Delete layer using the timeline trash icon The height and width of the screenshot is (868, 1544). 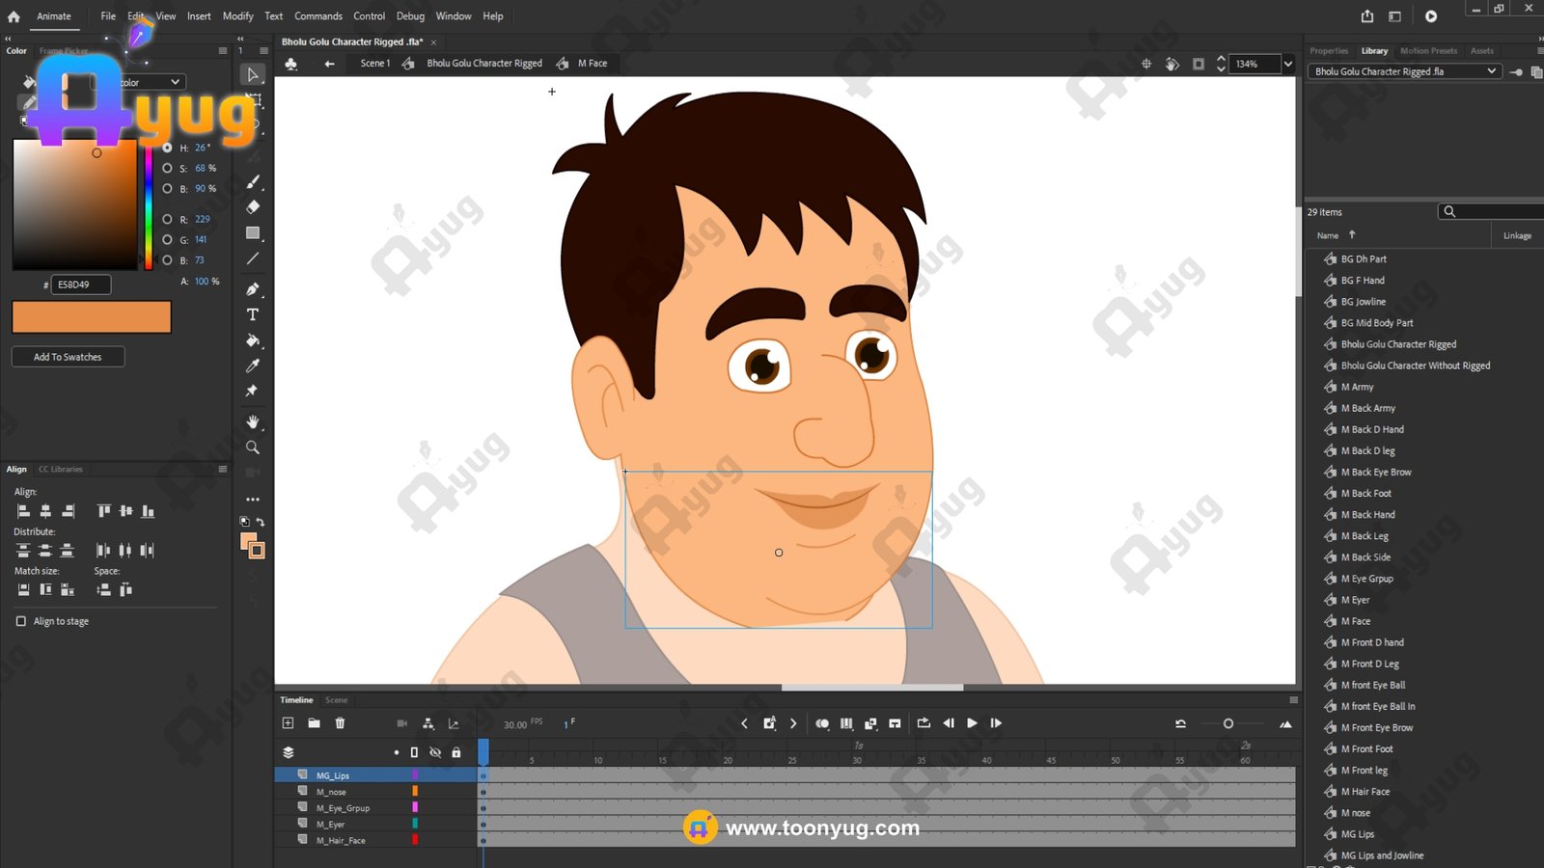click(340, 723)
